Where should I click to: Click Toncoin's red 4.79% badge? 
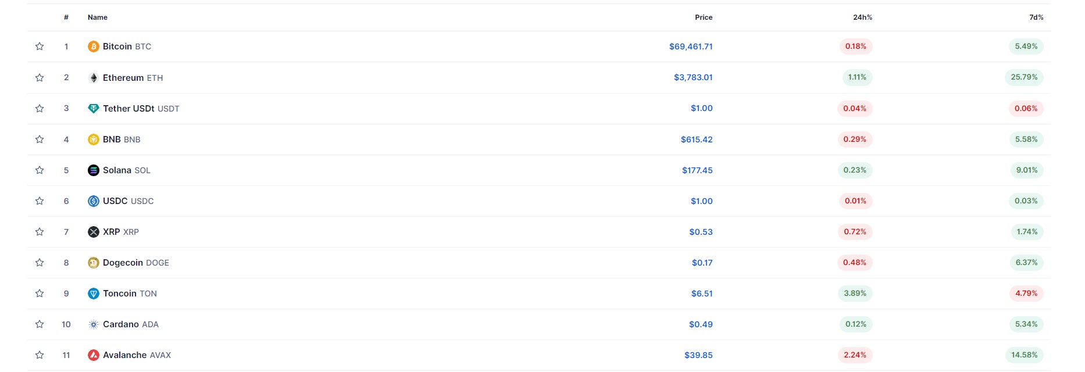tap(1026, 294)
